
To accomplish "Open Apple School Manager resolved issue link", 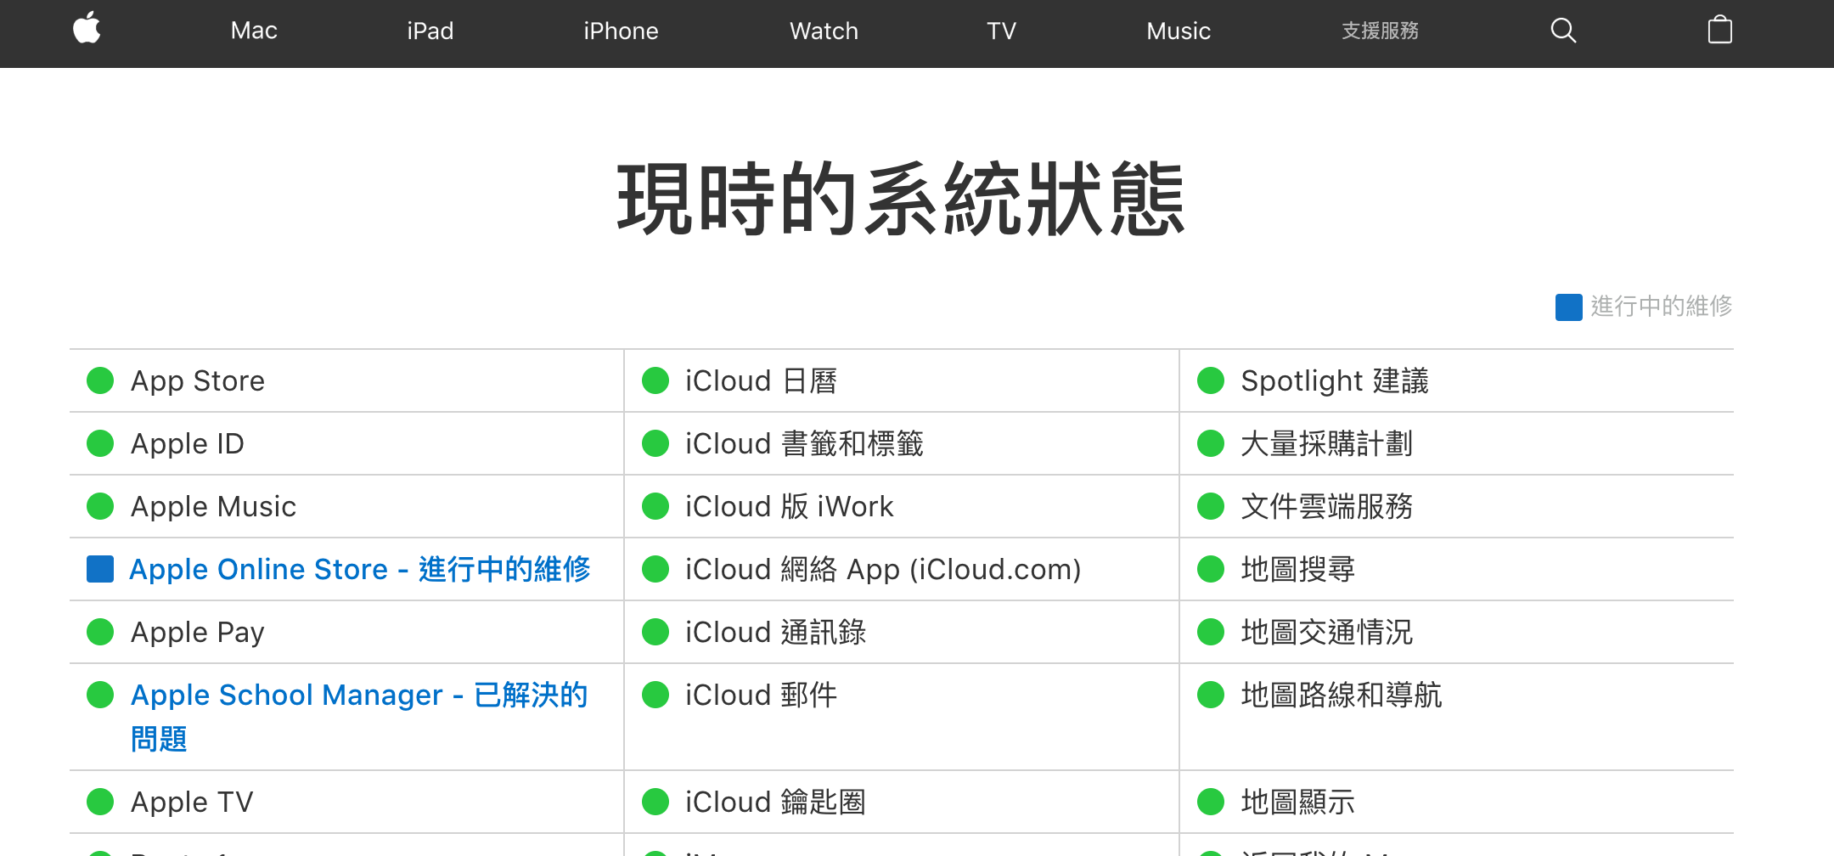I will pos(359,717).
